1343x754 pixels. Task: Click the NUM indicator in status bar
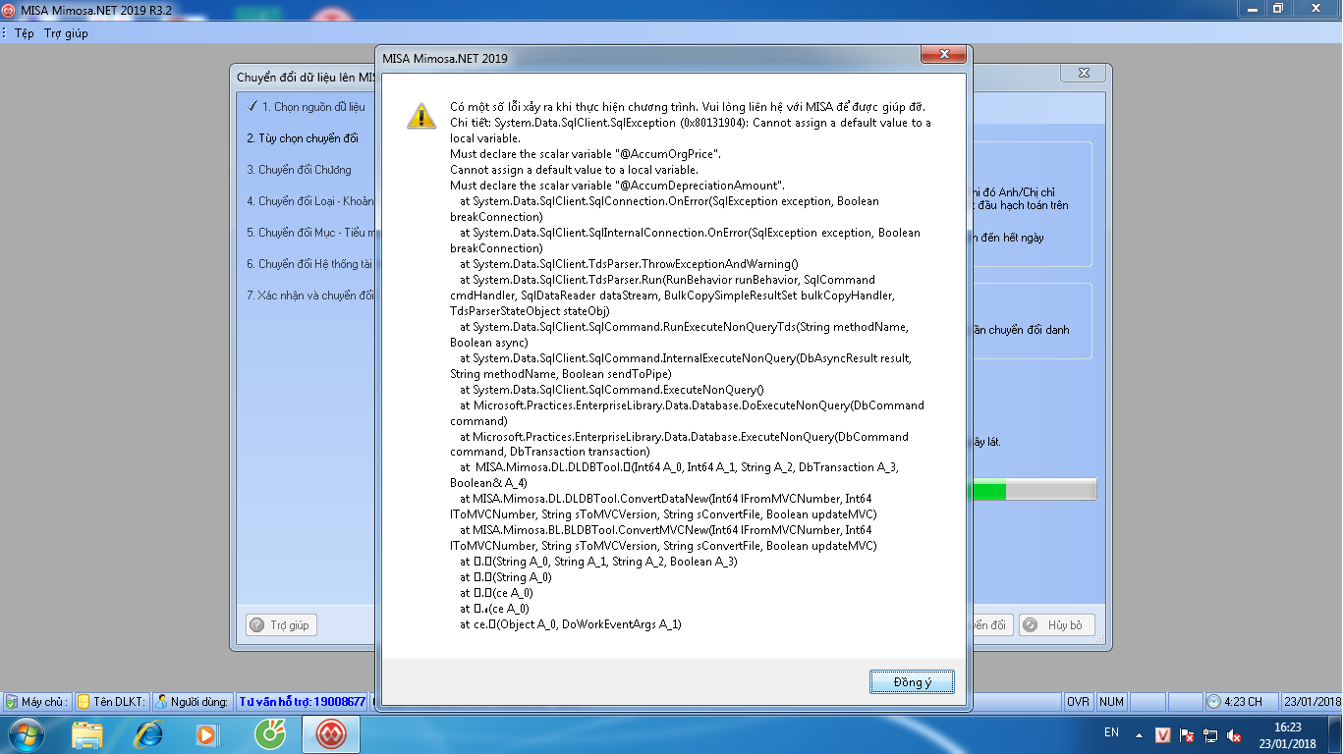point(1111,702)
